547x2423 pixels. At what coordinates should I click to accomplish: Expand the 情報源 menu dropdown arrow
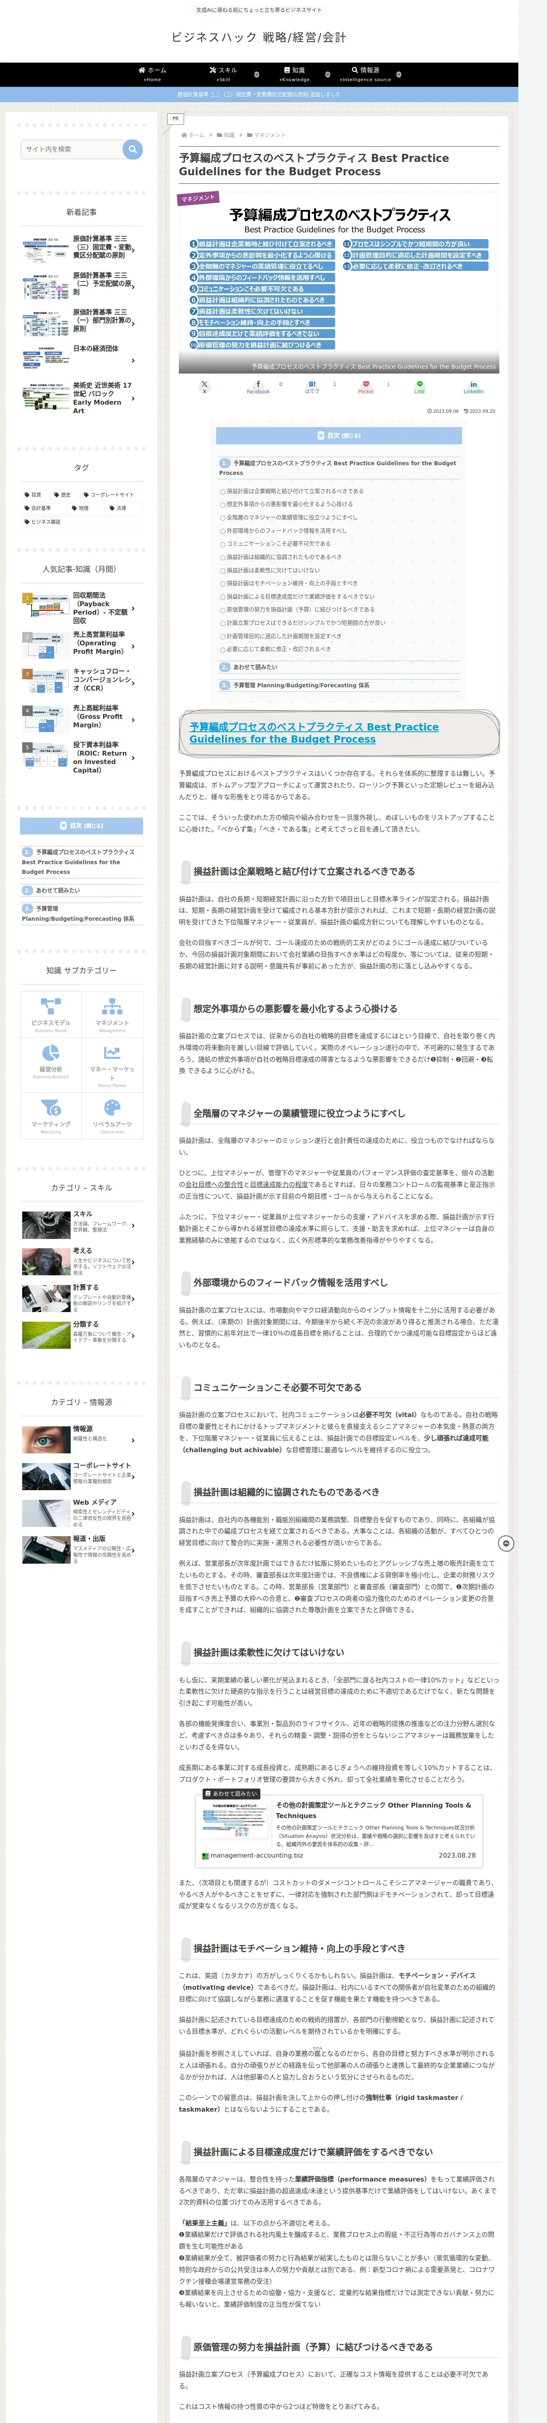(x=398, y=74)
